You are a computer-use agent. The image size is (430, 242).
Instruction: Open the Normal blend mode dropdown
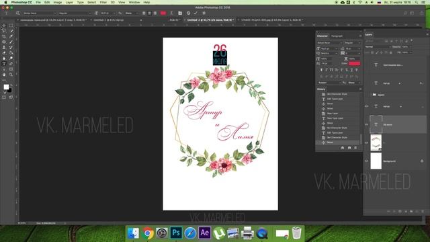point(378,46)
